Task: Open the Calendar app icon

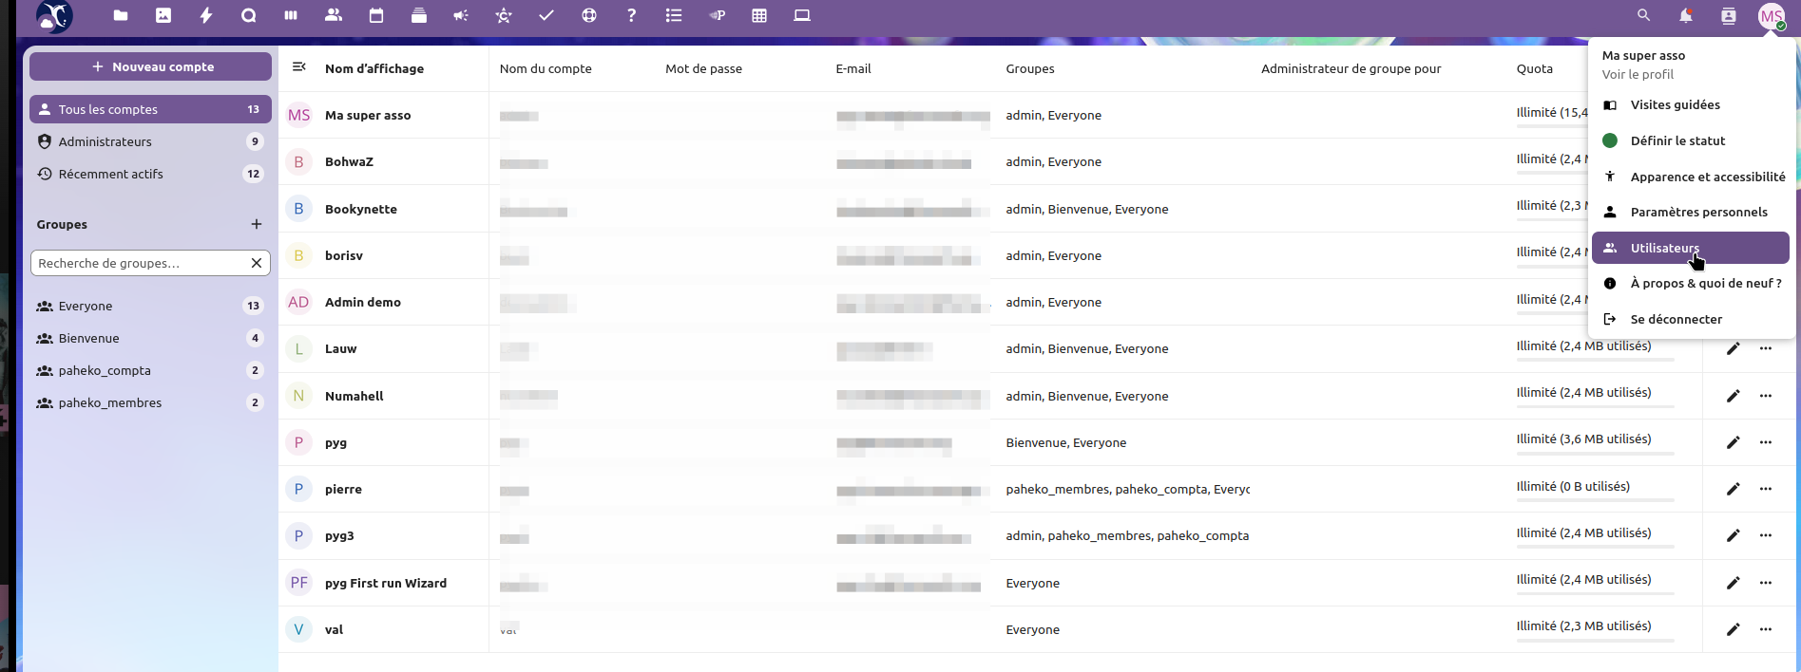Action: coord(376,15)
